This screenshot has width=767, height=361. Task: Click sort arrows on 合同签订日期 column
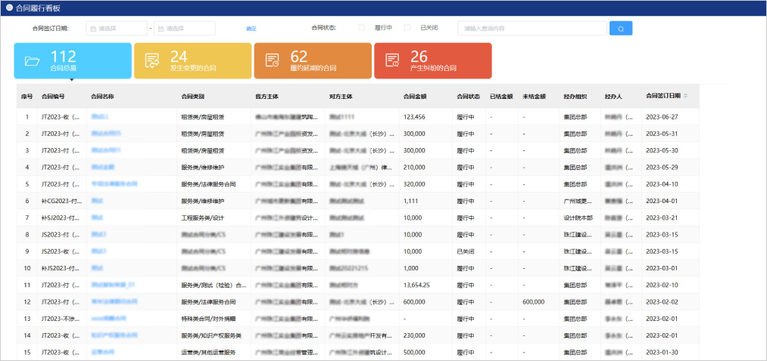click(686, 96)
